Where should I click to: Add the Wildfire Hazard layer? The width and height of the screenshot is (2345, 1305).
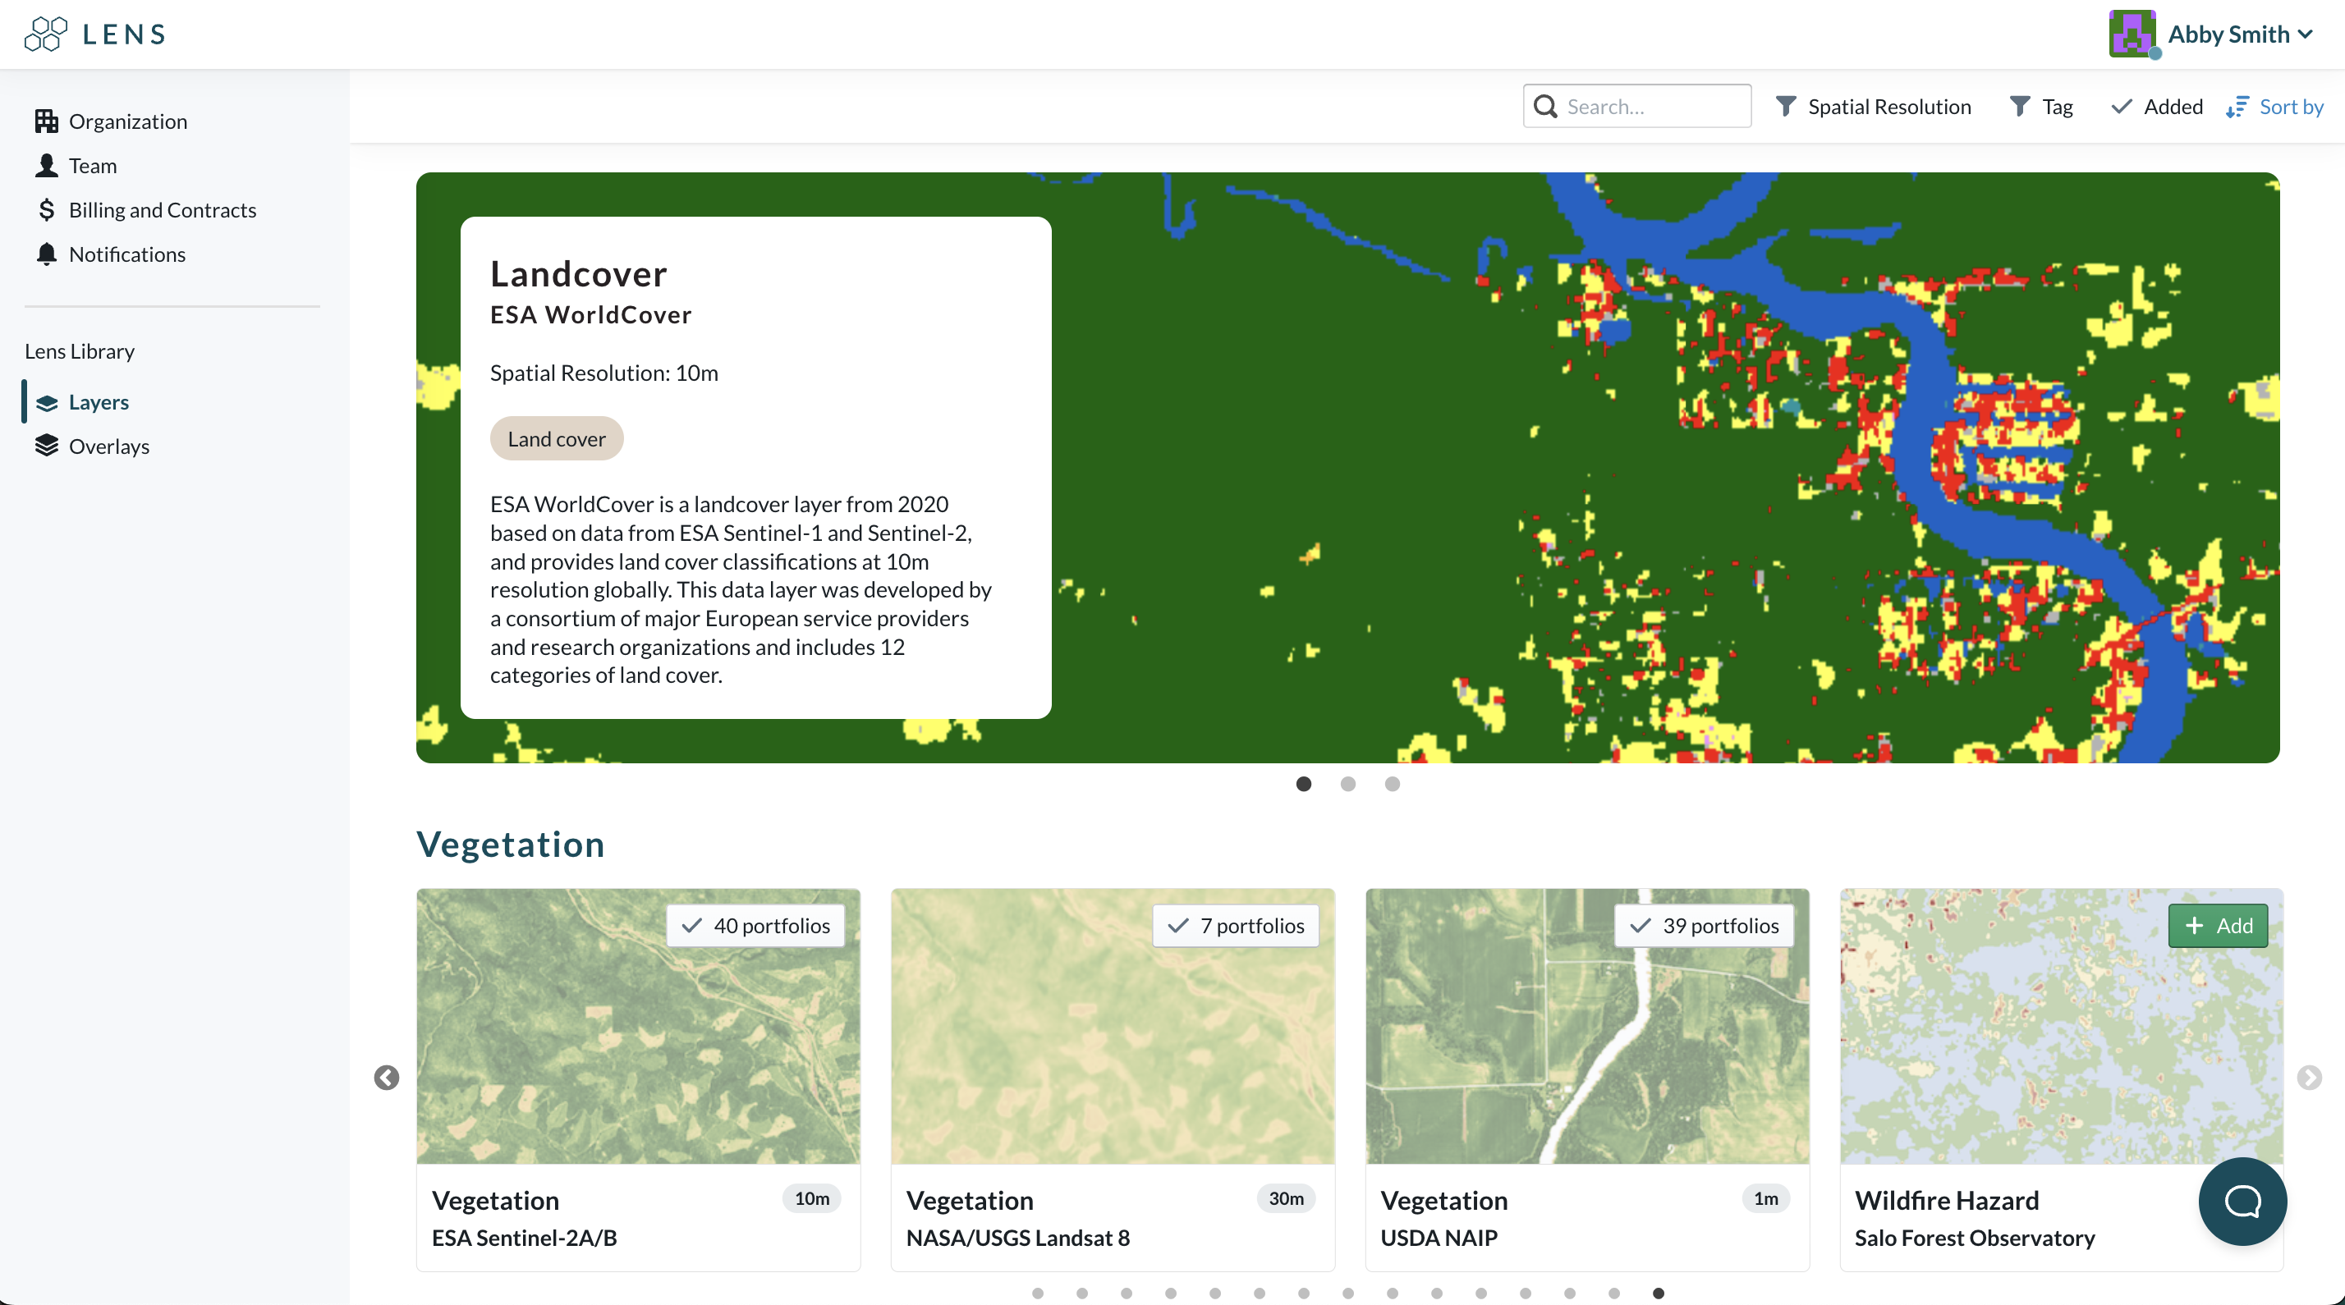click(2217, 926)
